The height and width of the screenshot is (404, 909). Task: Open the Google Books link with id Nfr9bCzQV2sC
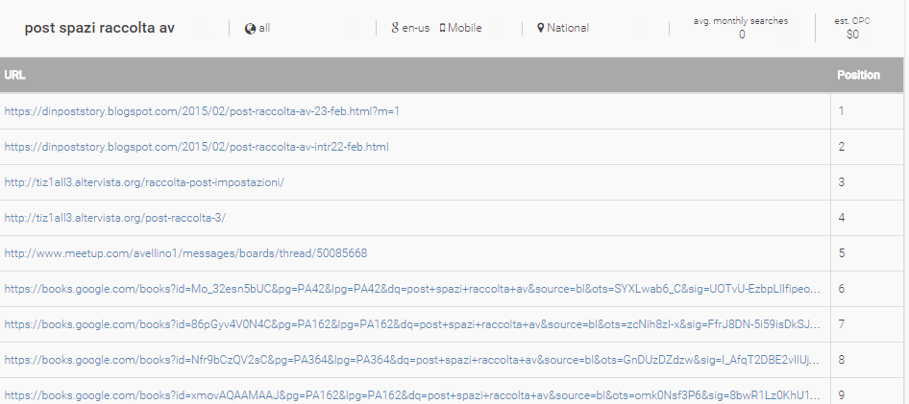coord(412,360)
